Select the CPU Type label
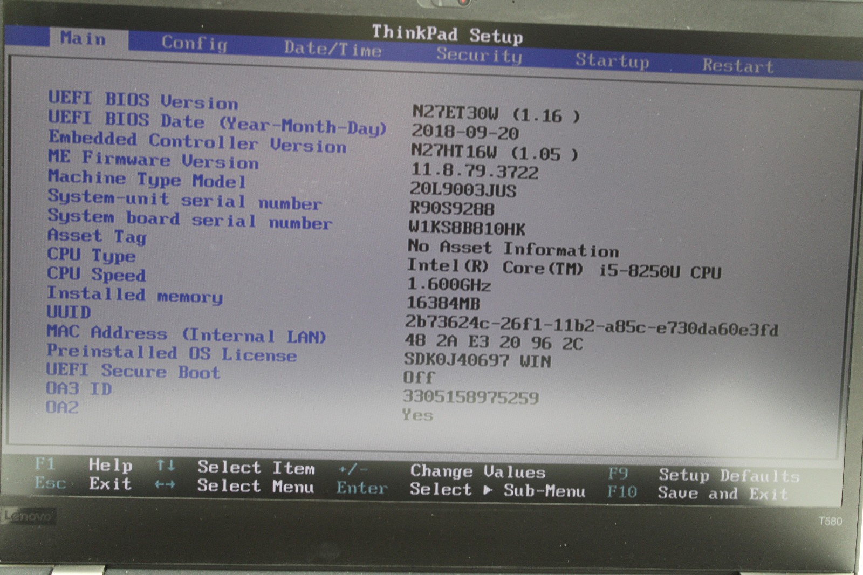The image size is (863, 575). click(92, 255)
